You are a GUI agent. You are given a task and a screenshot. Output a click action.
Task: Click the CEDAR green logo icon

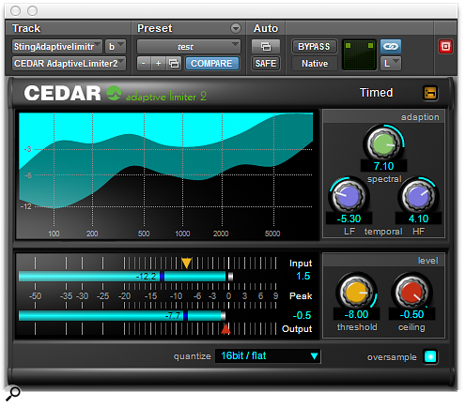pos(114,93)
